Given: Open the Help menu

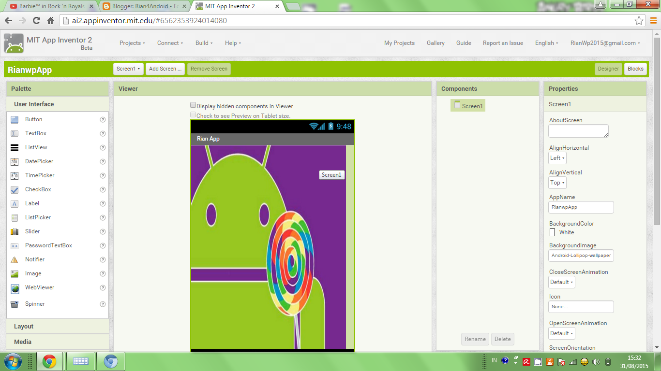Looking at the screenshot, I should pyautogui.click(x=233, y=43).
